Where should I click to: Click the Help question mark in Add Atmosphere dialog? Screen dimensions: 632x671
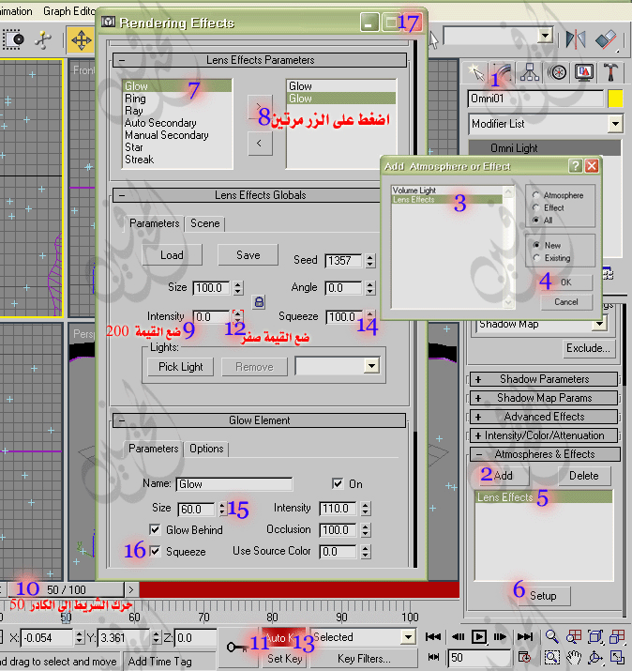(576, 165)
